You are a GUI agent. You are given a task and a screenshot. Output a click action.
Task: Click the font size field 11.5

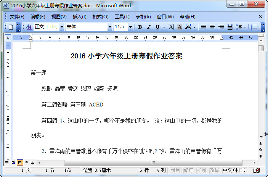click(121, 27)
